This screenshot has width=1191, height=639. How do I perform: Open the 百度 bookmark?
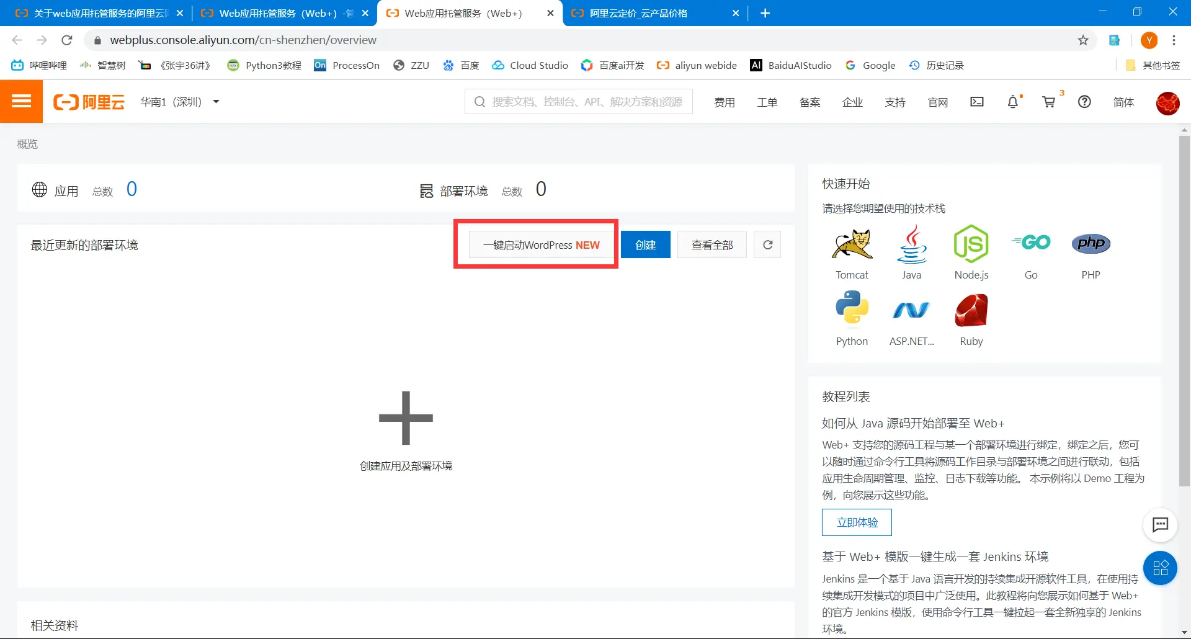pyautogui.click(x=461, y=65)
